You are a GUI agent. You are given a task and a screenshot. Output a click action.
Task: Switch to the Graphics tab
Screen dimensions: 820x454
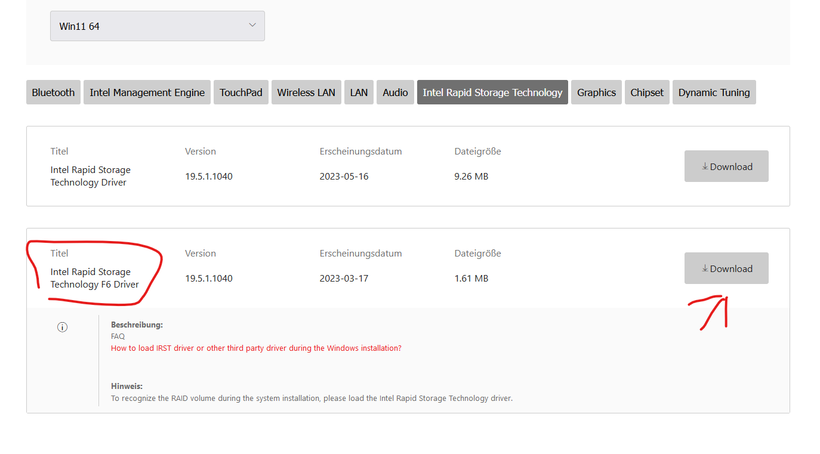click(596, 92)
